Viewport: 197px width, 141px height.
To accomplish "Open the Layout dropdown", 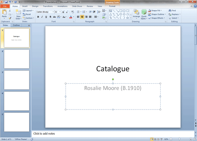I will point(28,11).
